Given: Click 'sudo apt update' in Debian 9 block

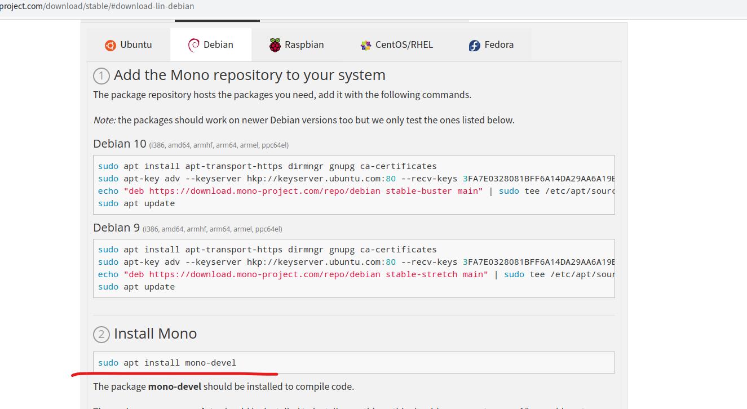Looking at the screenshot, I should tap(136, 287).
